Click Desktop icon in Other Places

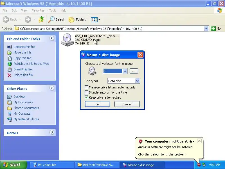pyautogui.click(x=10, y=97)
